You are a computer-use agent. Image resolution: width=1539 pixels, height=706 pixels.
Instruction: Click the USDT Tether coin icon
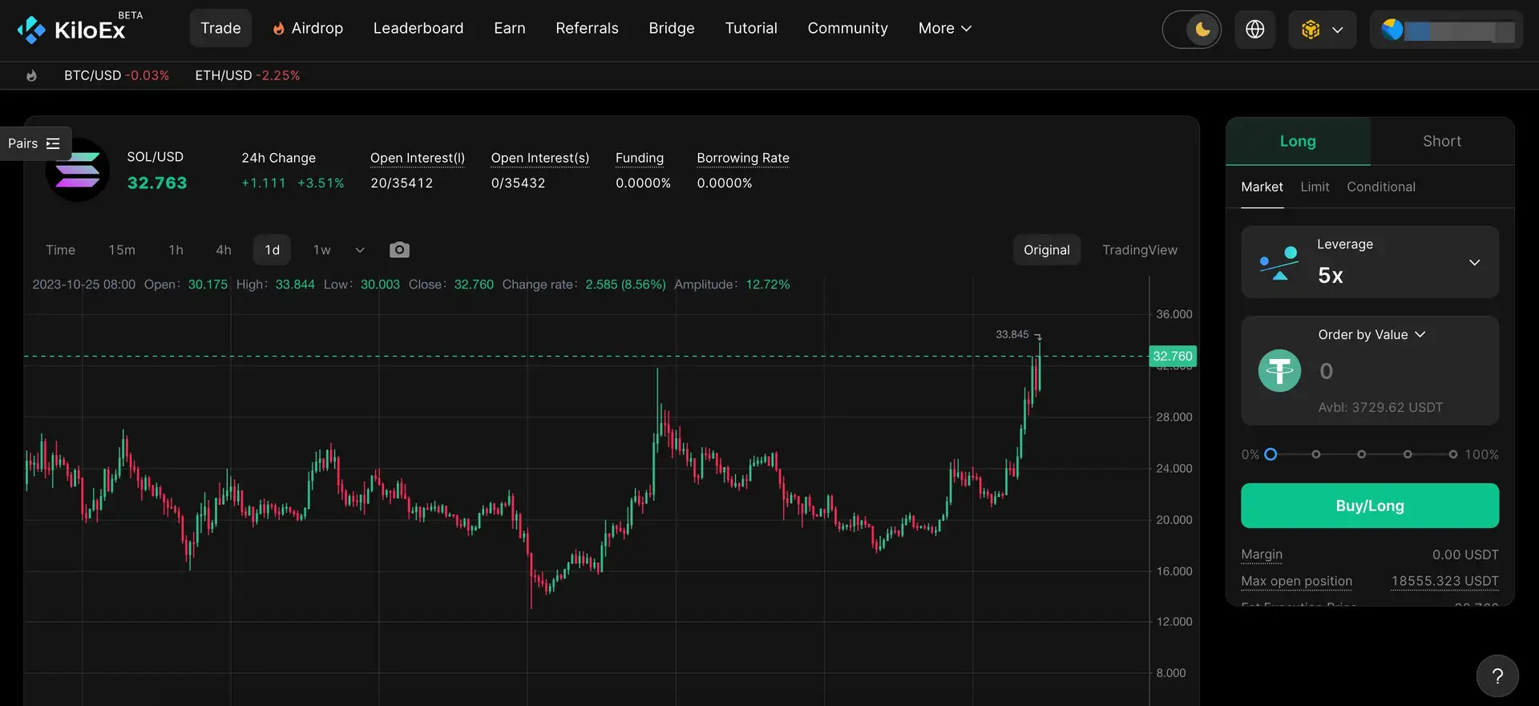[1279, 371]
